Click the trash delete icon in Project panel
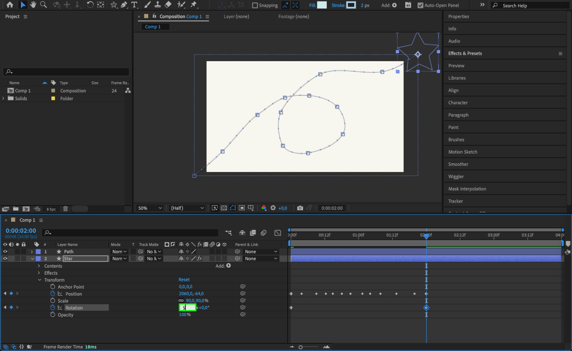Viewport: 572px width, 351px height. (66, 209)
